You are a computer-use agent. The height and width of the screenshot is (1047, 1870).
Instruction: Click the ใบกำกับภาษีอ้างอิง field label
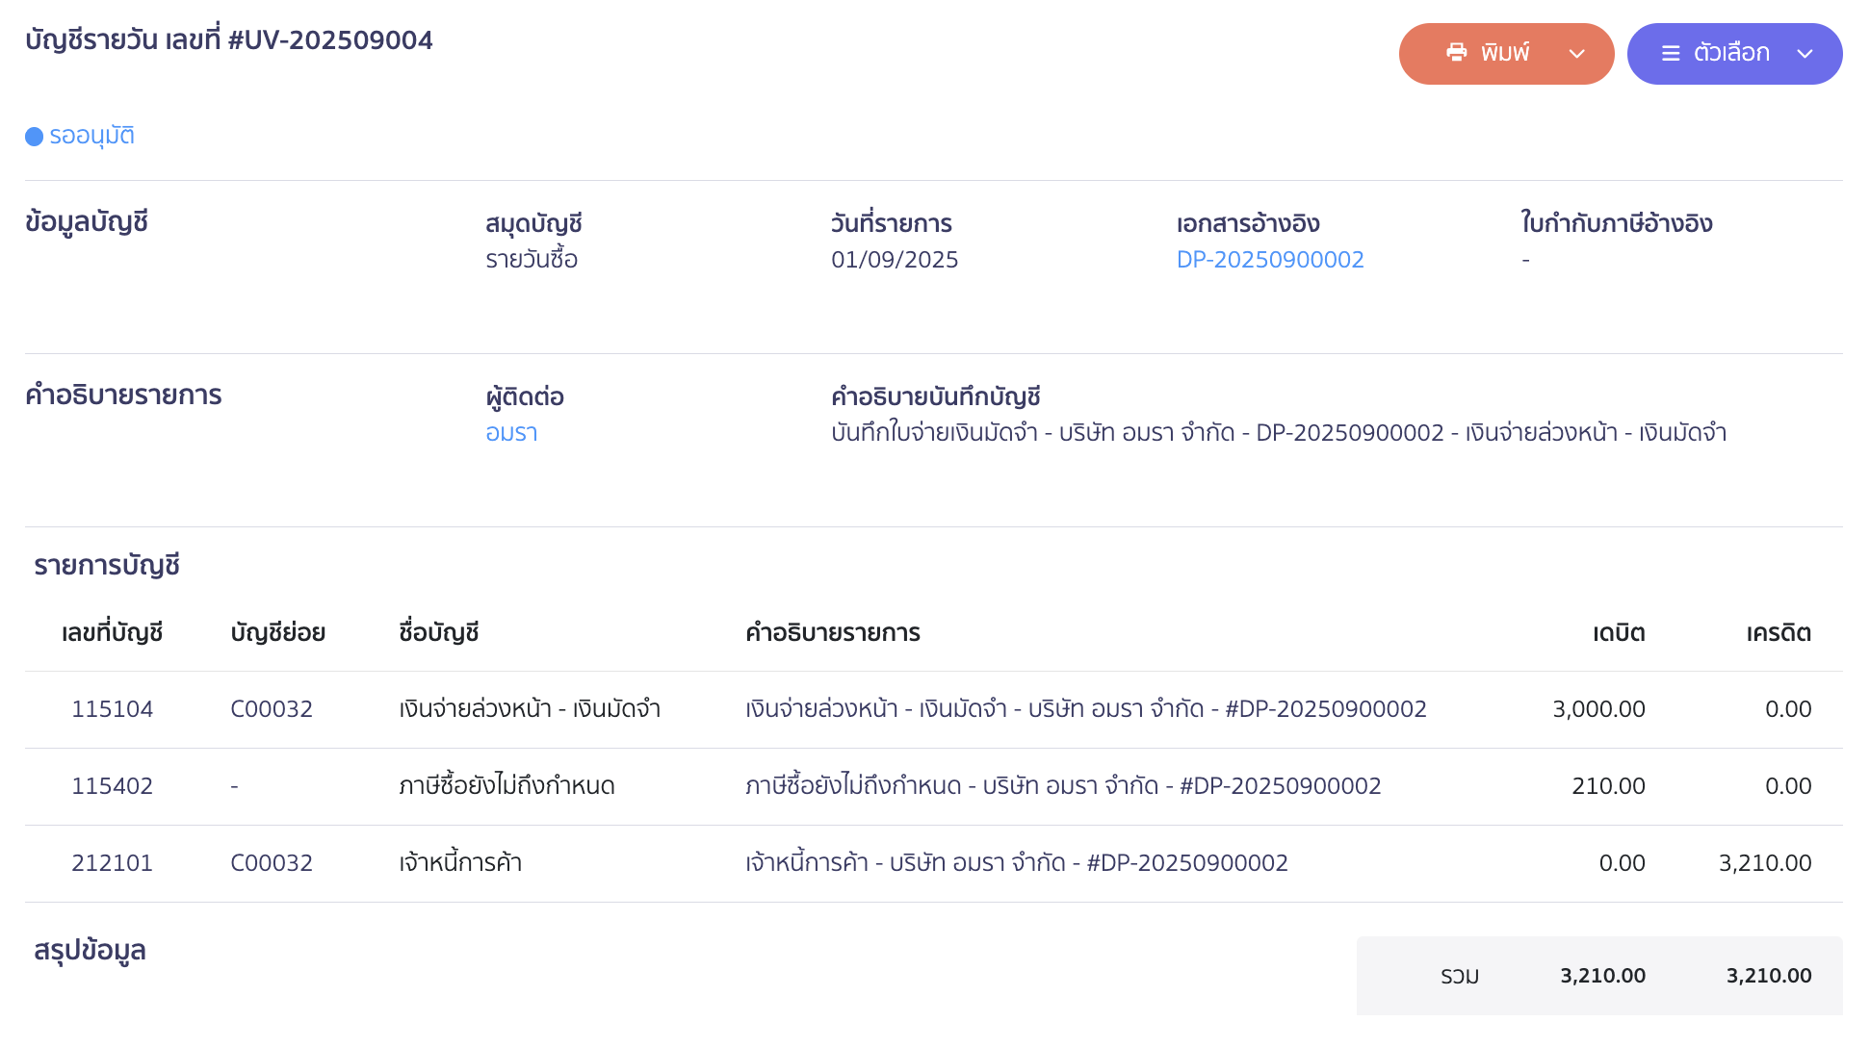click(1617, 224)
